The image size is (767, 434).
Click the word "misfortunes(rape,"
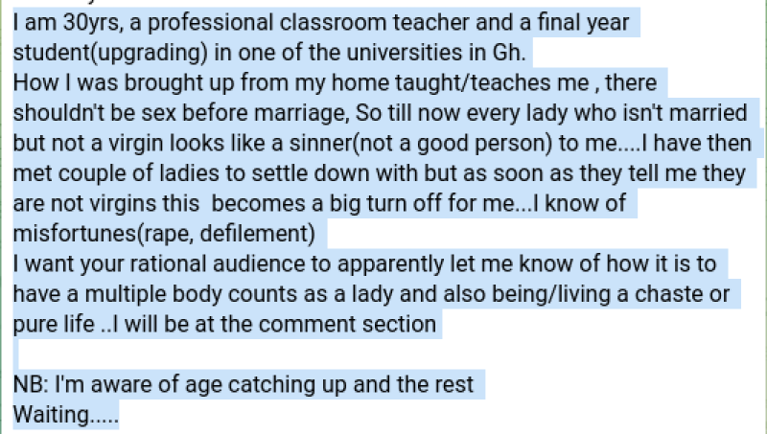click(x=103, y=234)
